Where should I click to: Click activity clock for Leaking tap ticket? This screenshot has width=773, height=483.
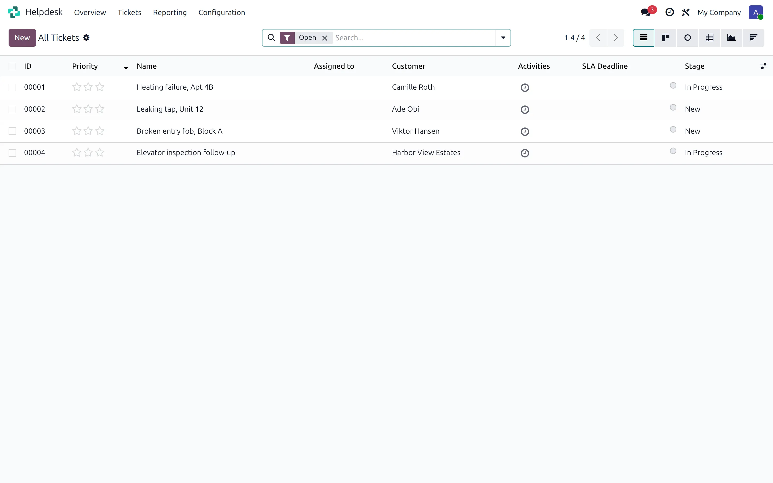525,109
